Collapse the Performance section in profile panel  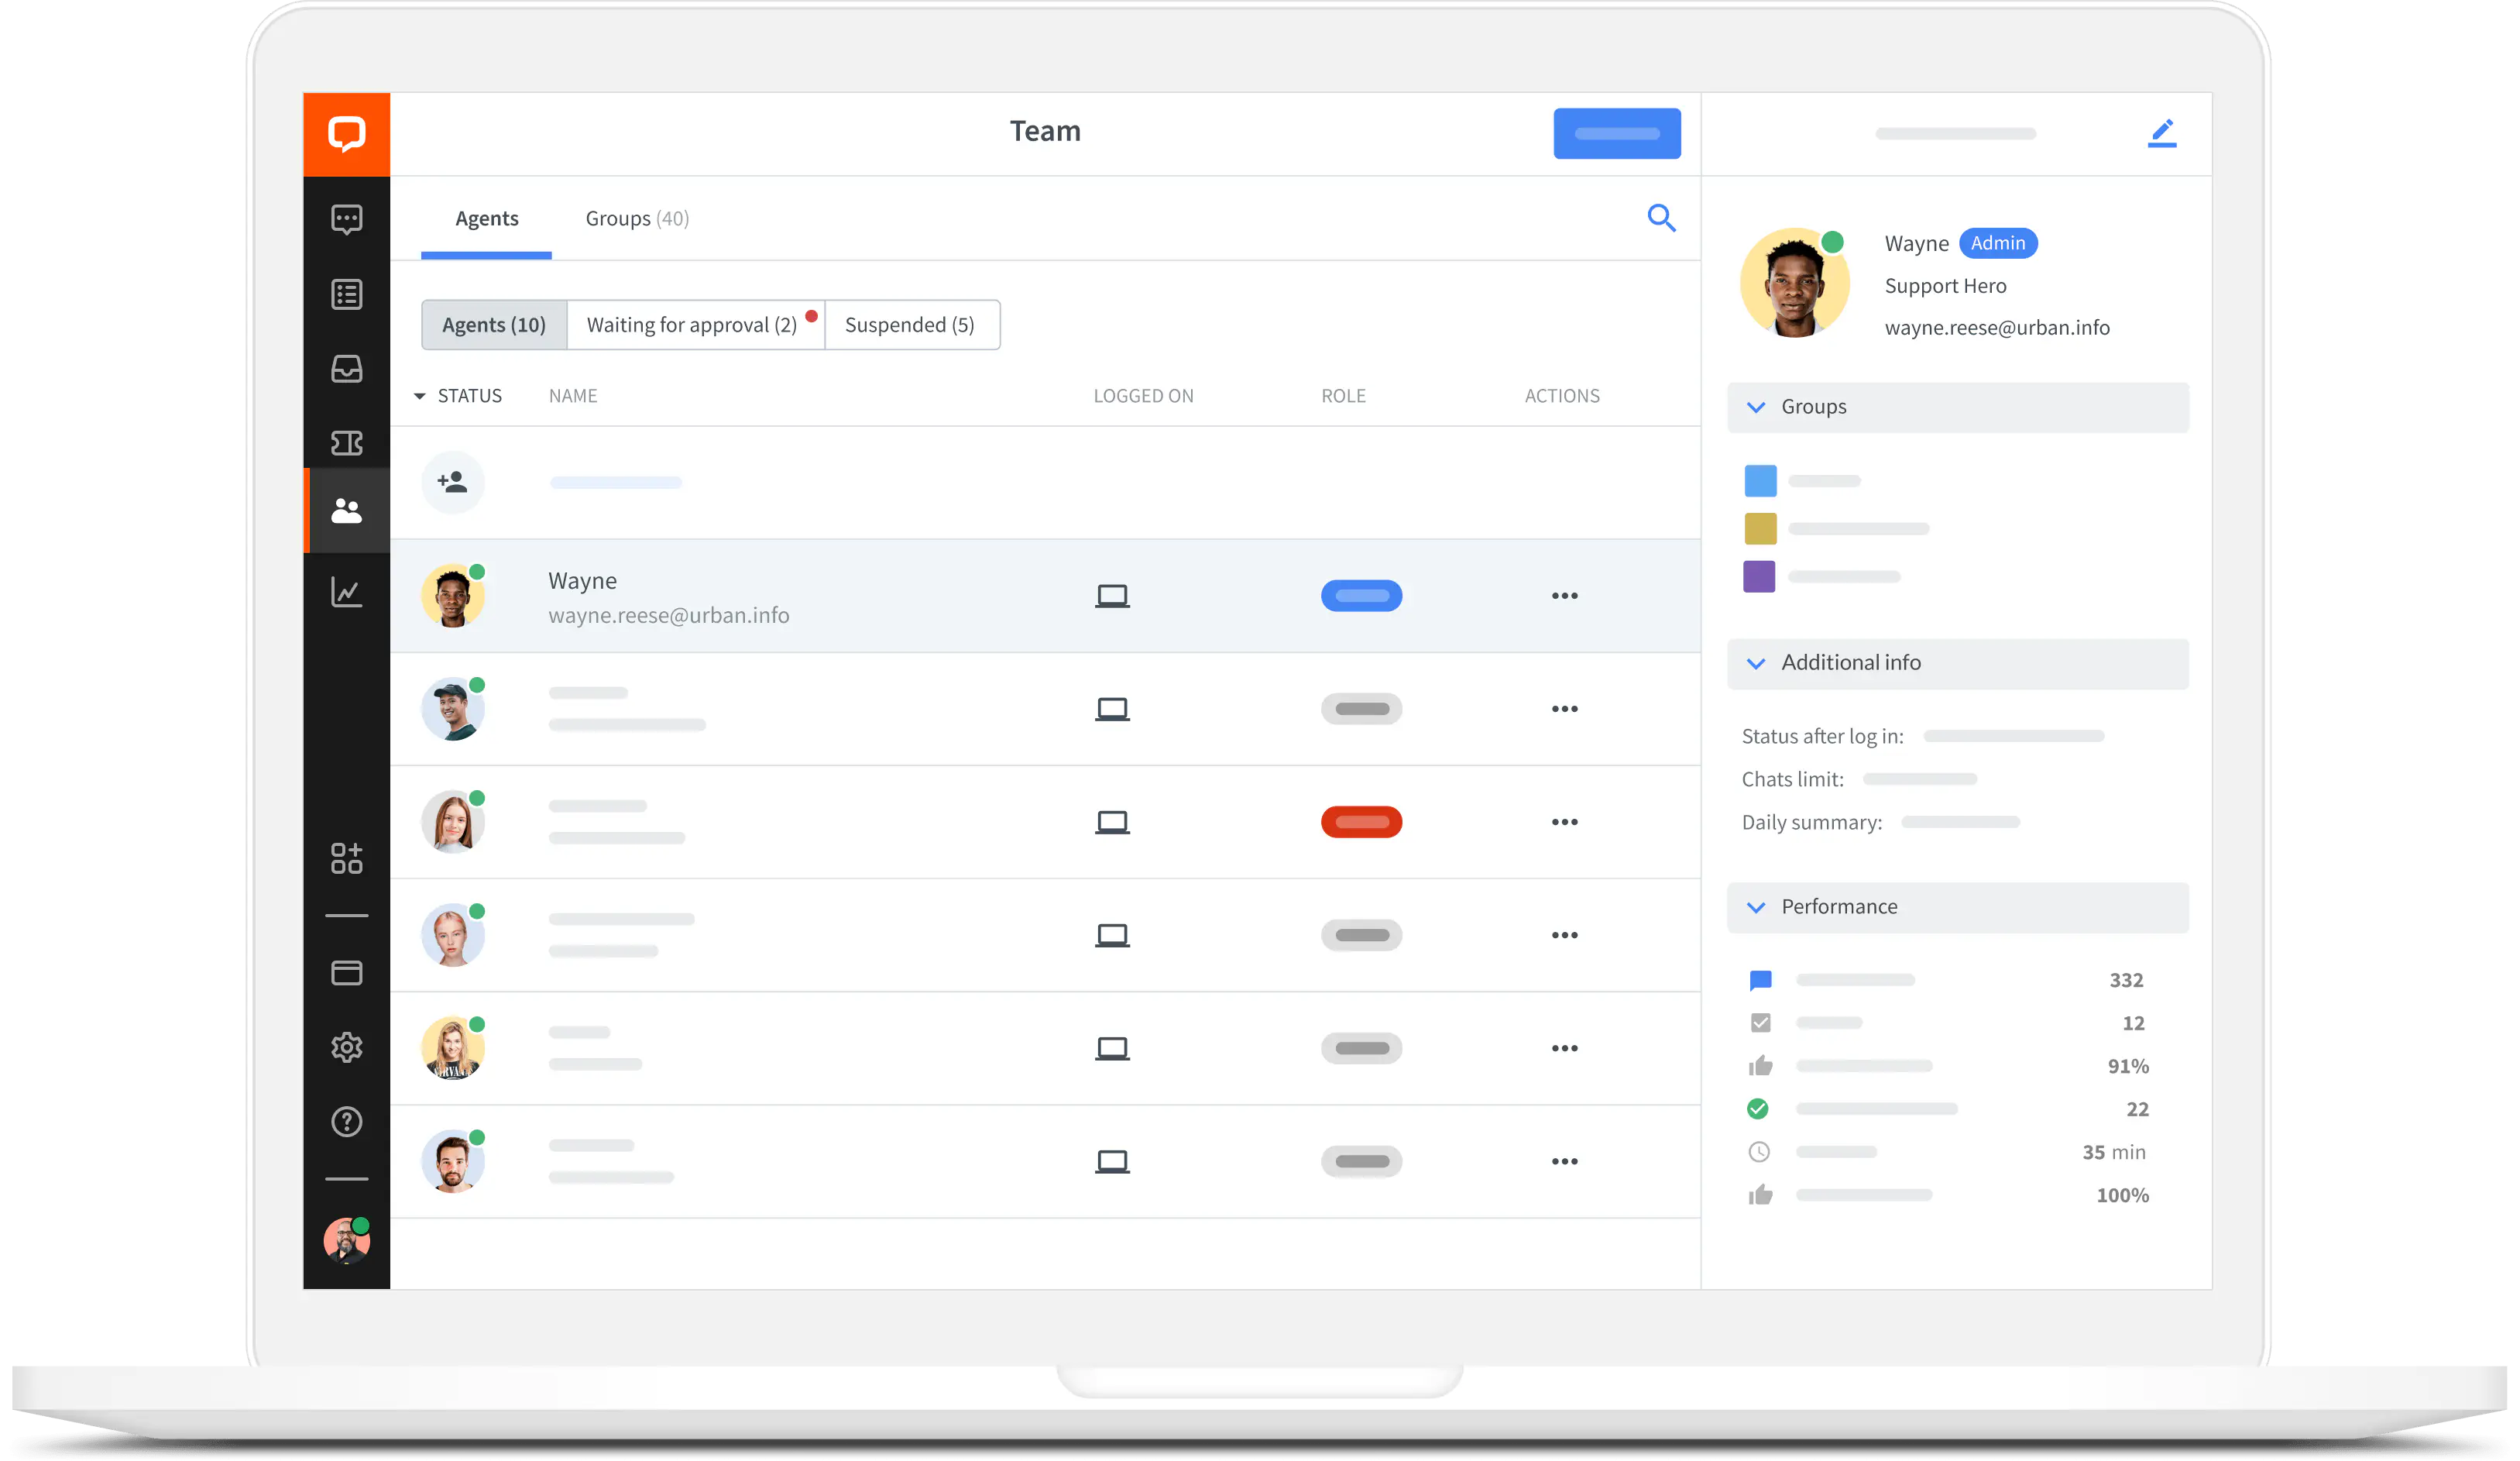[1757, 906]
